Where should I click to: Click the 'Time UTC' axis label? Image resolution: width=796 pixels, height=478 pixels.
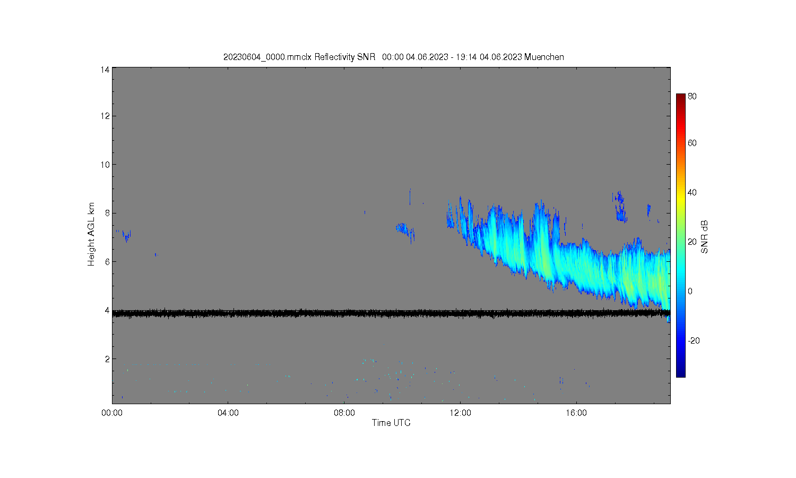(x=391, y=423)
